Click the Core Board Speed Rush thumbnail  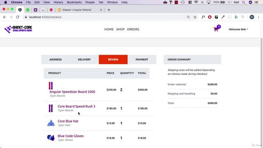pos(51,109)
